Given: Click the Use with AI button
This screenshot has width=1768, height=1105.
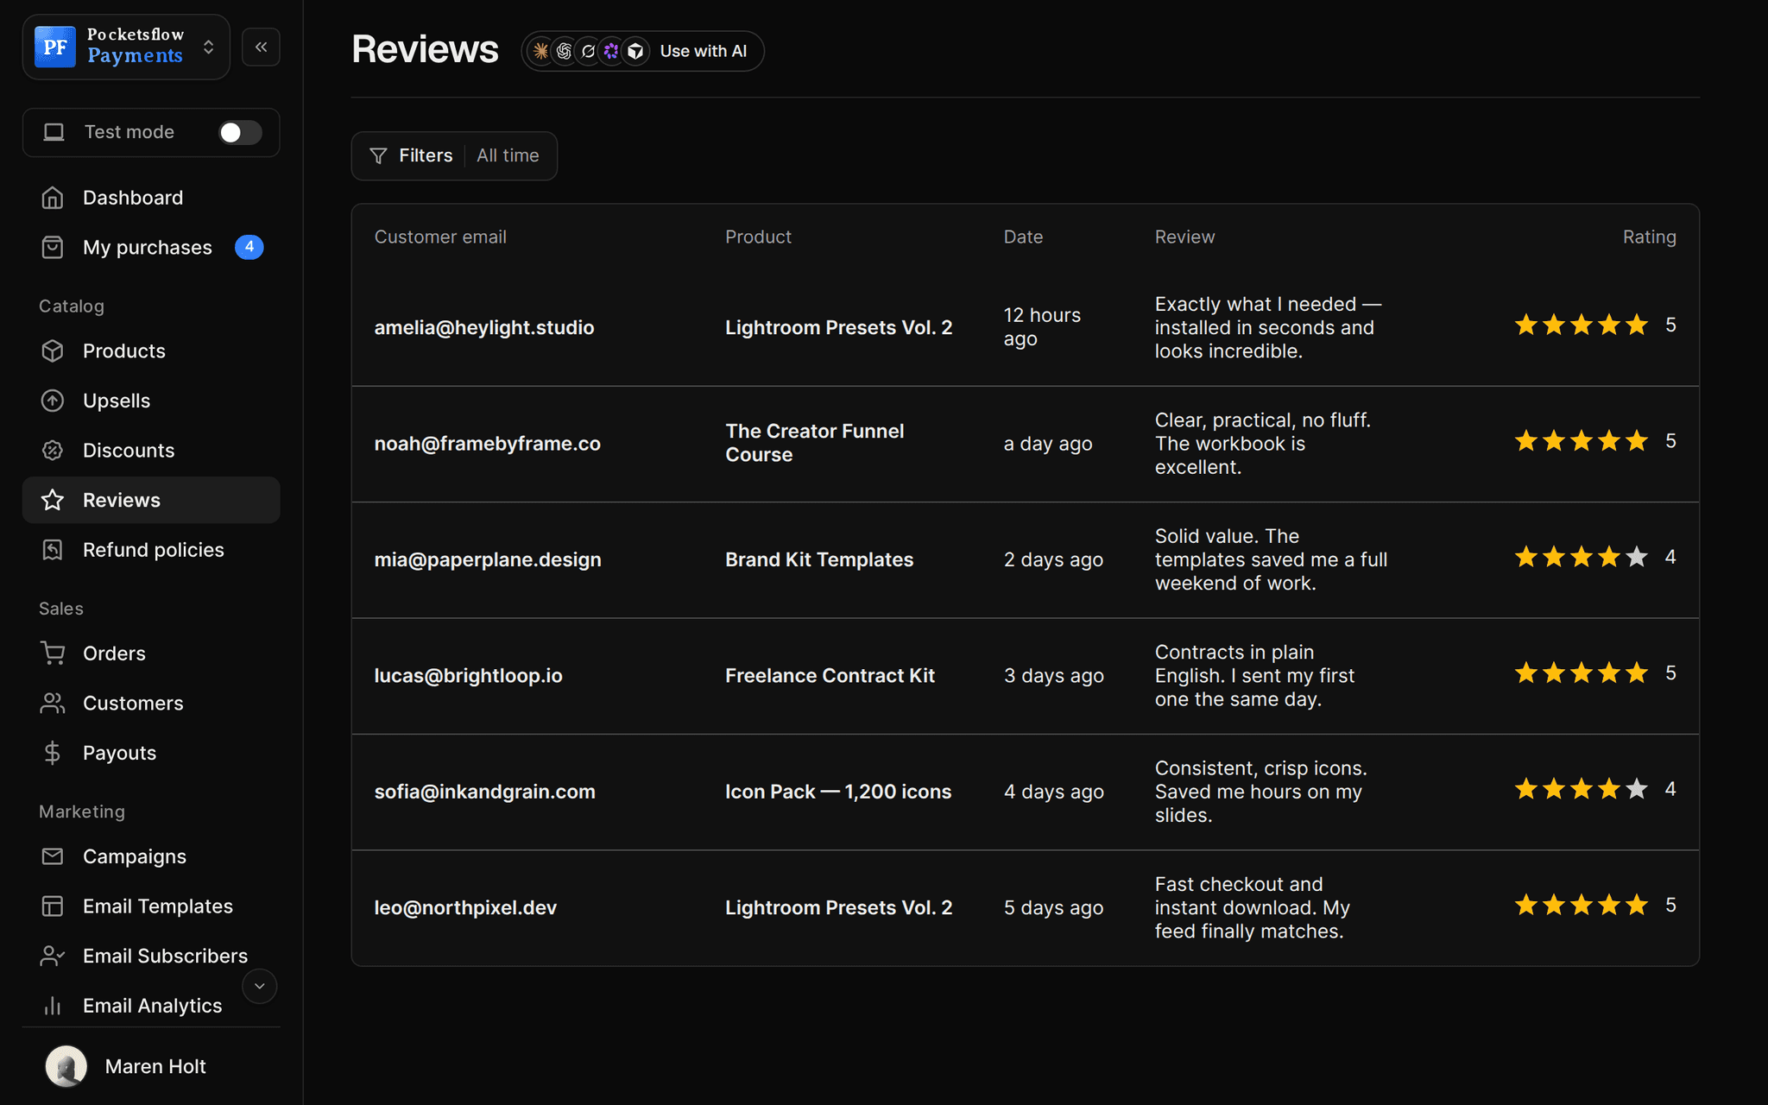Looking at the screenshot, I should pyautogui.click(x=642, y=51).
